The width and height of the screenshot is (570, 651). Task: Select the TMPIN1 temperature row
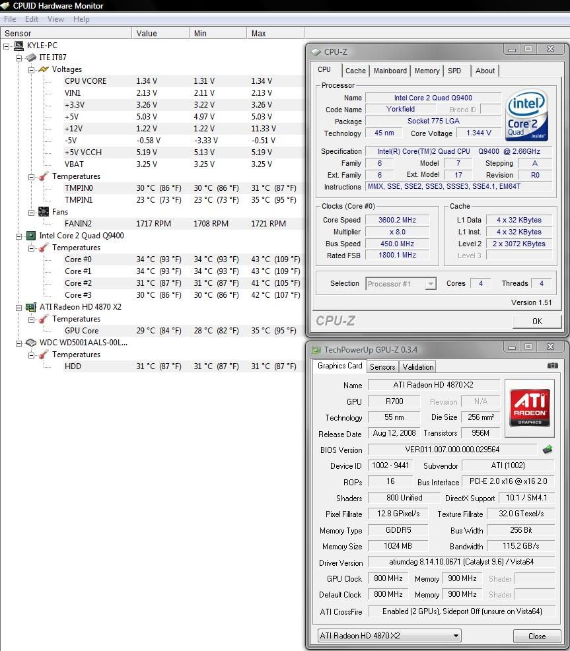[x=184, y=200]
